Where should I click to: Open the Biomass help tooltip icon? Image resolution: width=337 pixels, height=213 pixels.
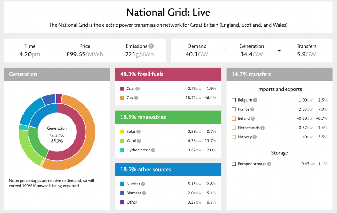pos(144,193)
